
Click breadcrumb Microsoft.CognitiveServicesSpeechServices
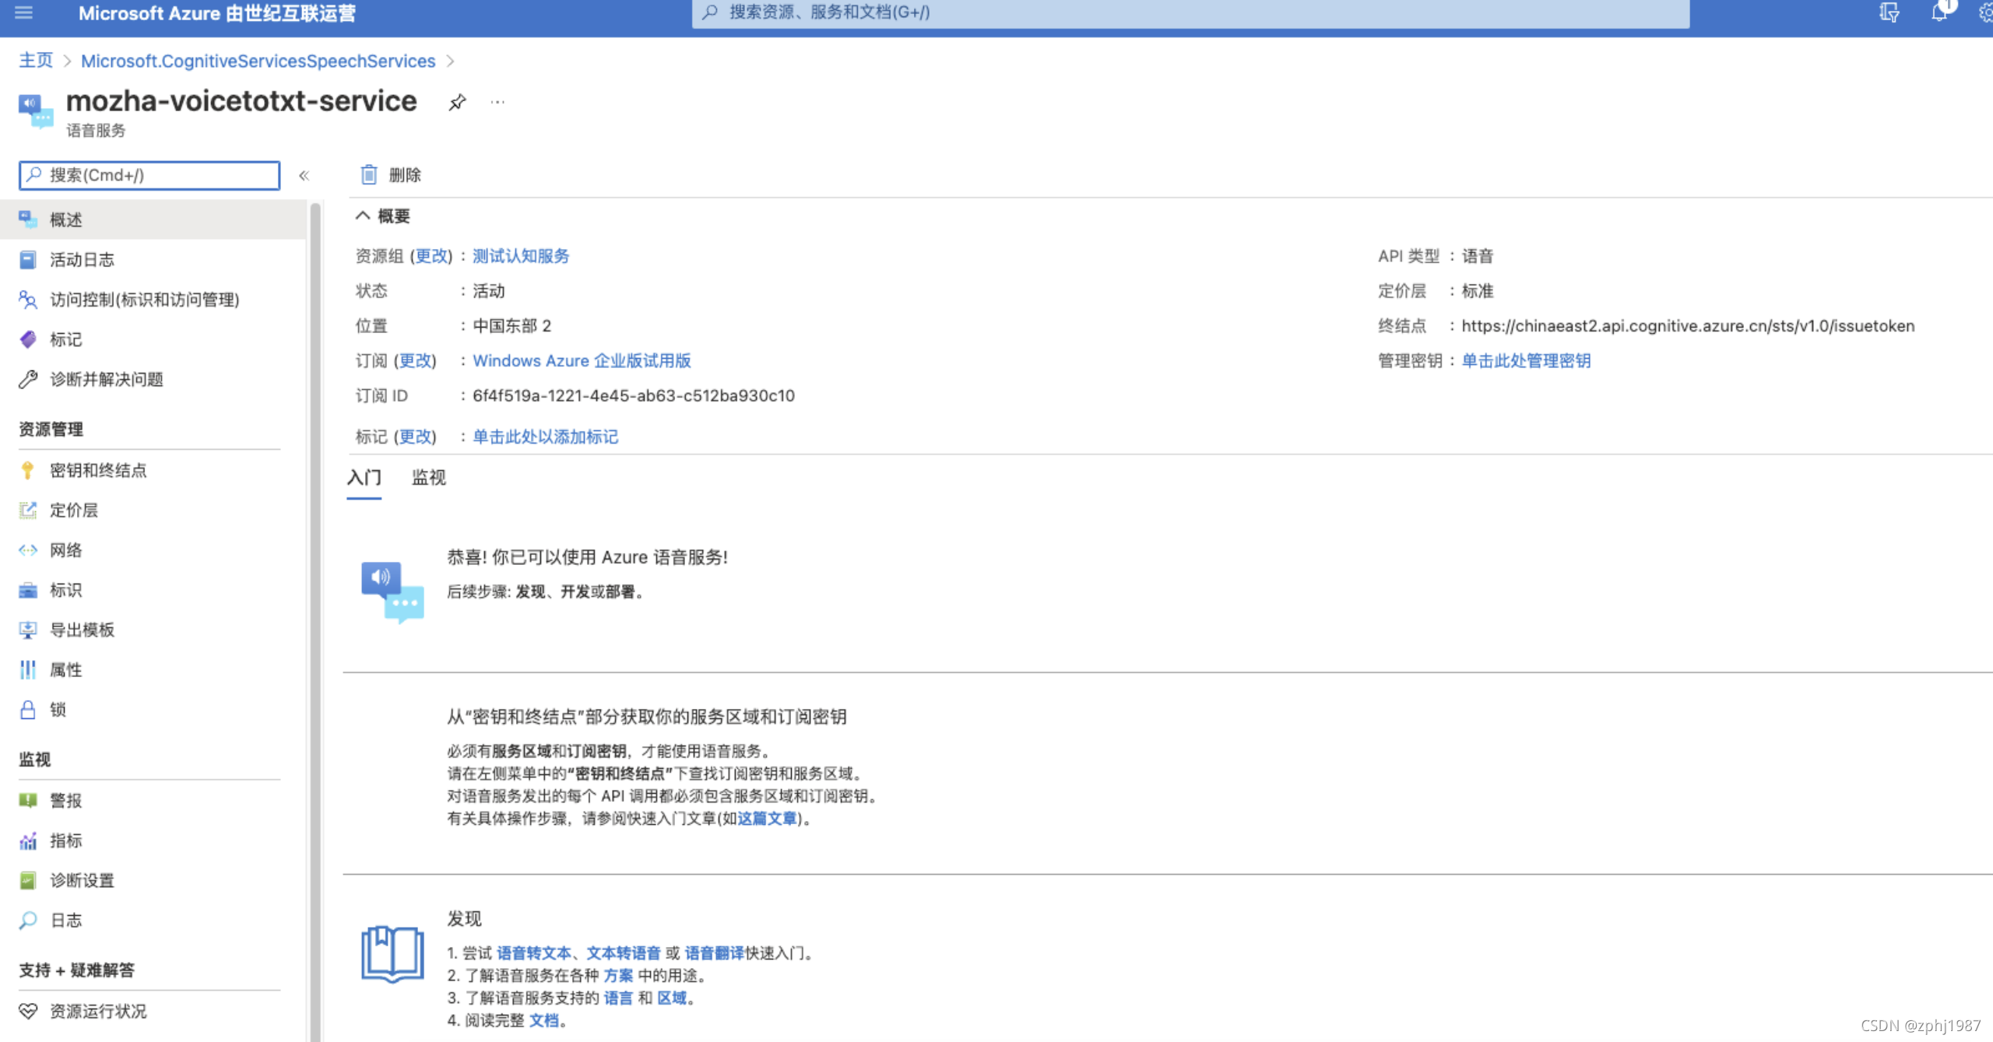point(258,61)
